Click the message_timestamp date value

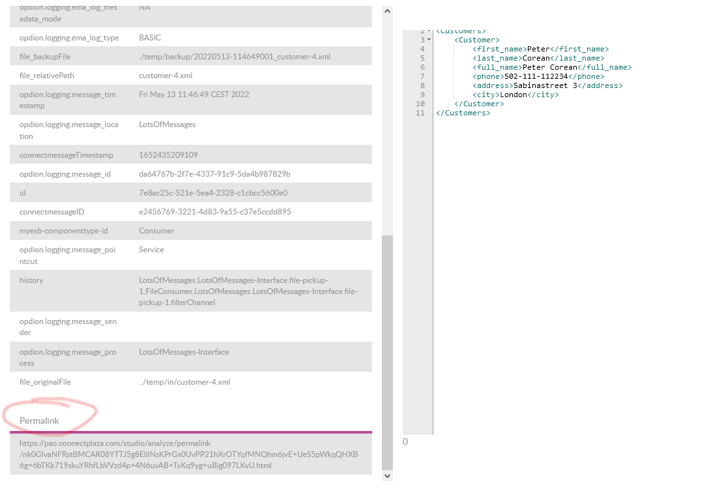194,95
